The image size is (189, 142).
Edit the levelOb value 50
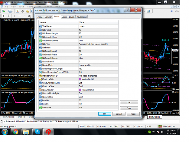(98, 101)
